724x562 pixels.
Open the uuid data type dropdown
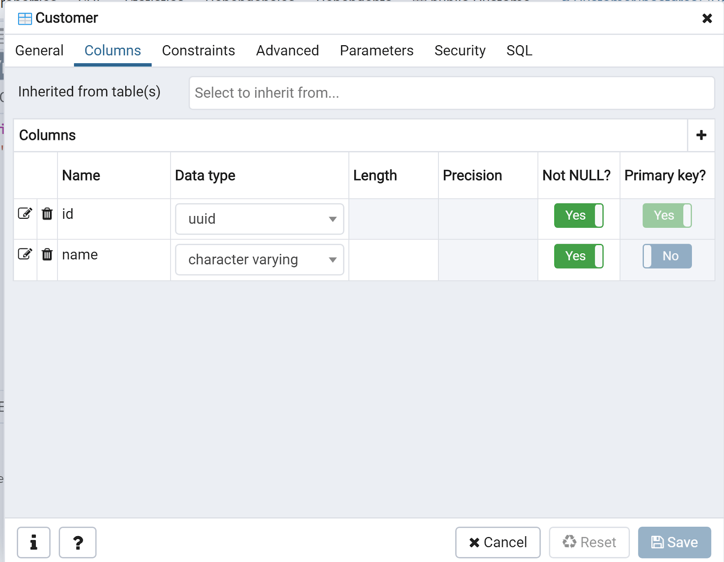[x=259, y=219]
